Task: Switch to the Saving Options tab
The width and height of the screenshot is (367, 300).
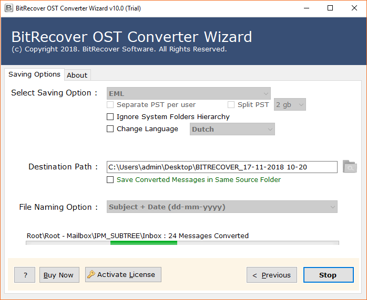Action: tap(34, 74)
